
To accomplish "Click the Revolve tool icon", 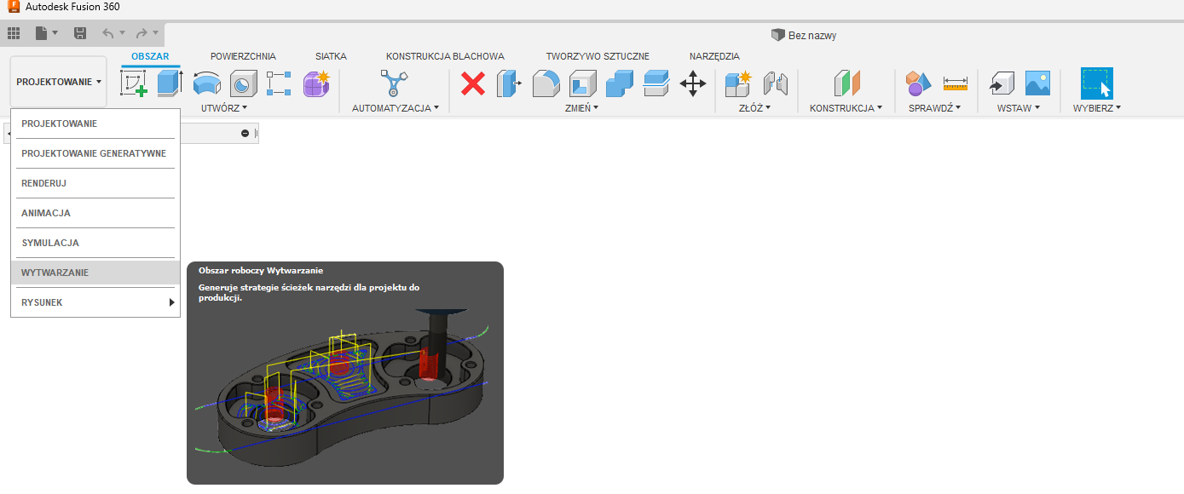I will [x=207, y=83].
